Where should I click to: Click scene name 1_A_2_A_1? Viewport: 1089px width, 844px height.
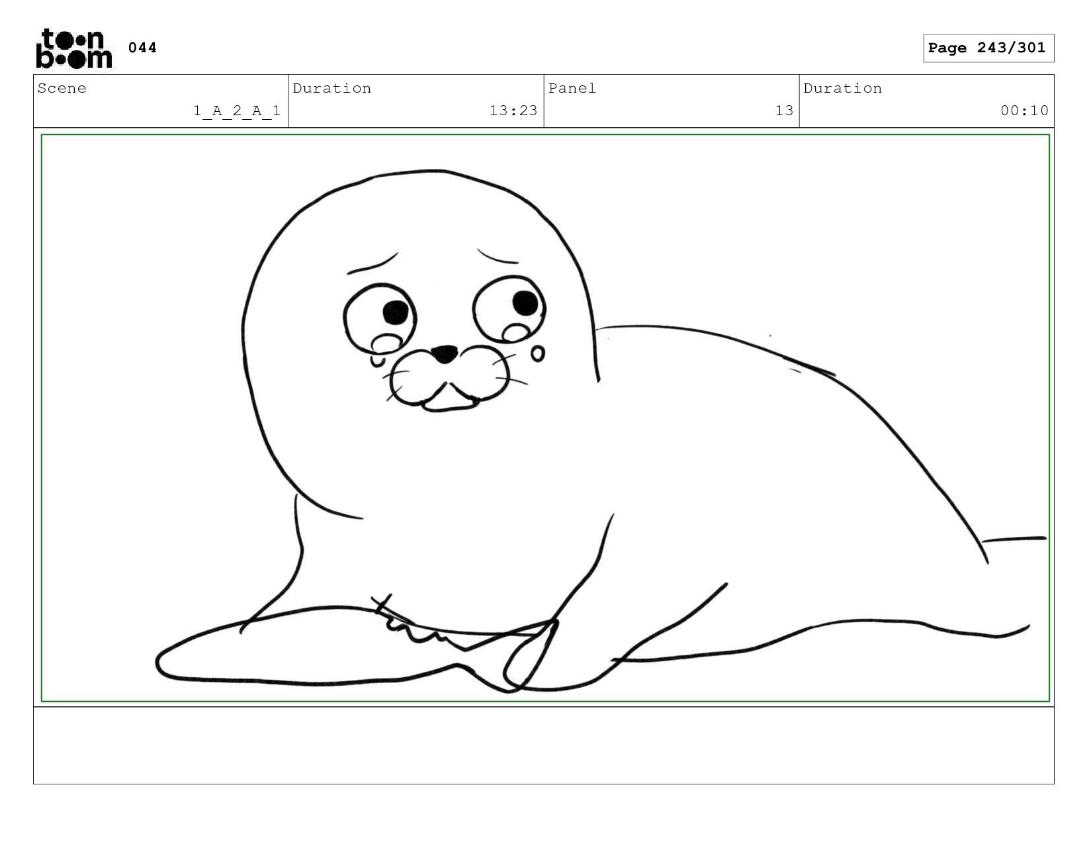[237, 111]
